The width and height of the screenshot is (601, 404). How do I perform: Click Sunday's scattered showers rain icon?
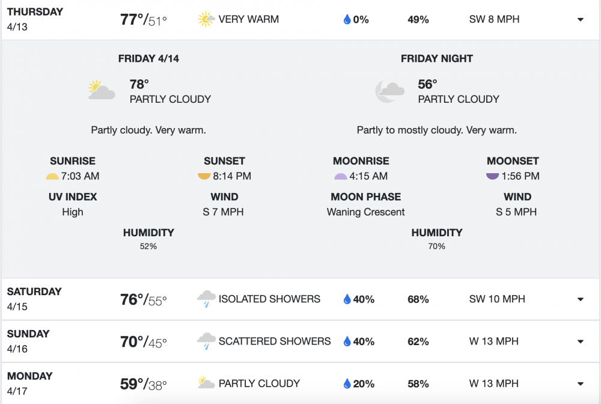click(x=206, y=341)
